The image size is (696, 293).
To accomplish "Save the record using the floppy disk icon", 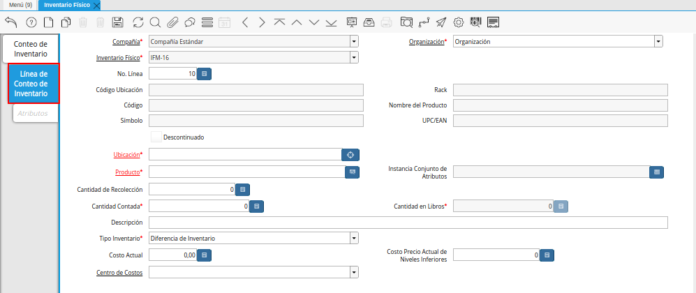I will click(118, 22).
